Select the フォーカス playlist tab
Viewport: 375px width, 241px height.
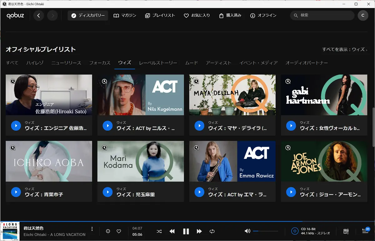[x=100, y=63]
